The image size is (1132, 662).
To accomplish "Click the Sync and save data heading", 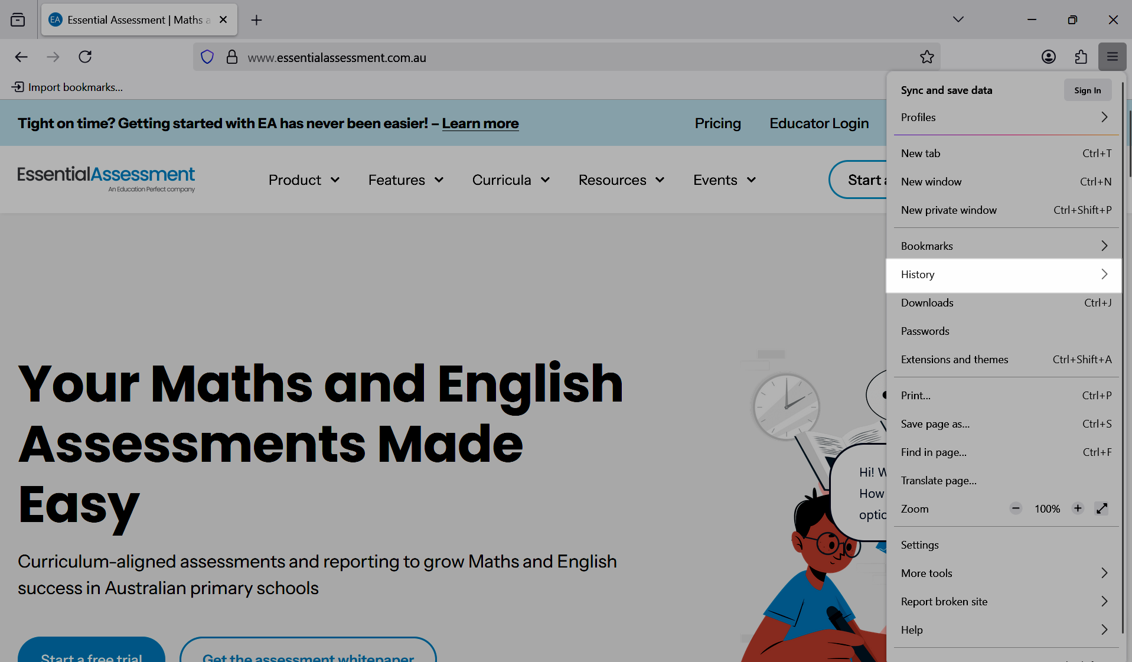I will pos(947,90).
